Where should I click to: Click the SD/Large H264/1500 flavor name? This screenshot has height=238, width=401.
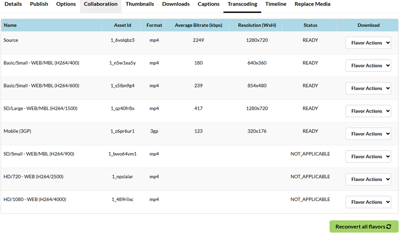point(41,108)
